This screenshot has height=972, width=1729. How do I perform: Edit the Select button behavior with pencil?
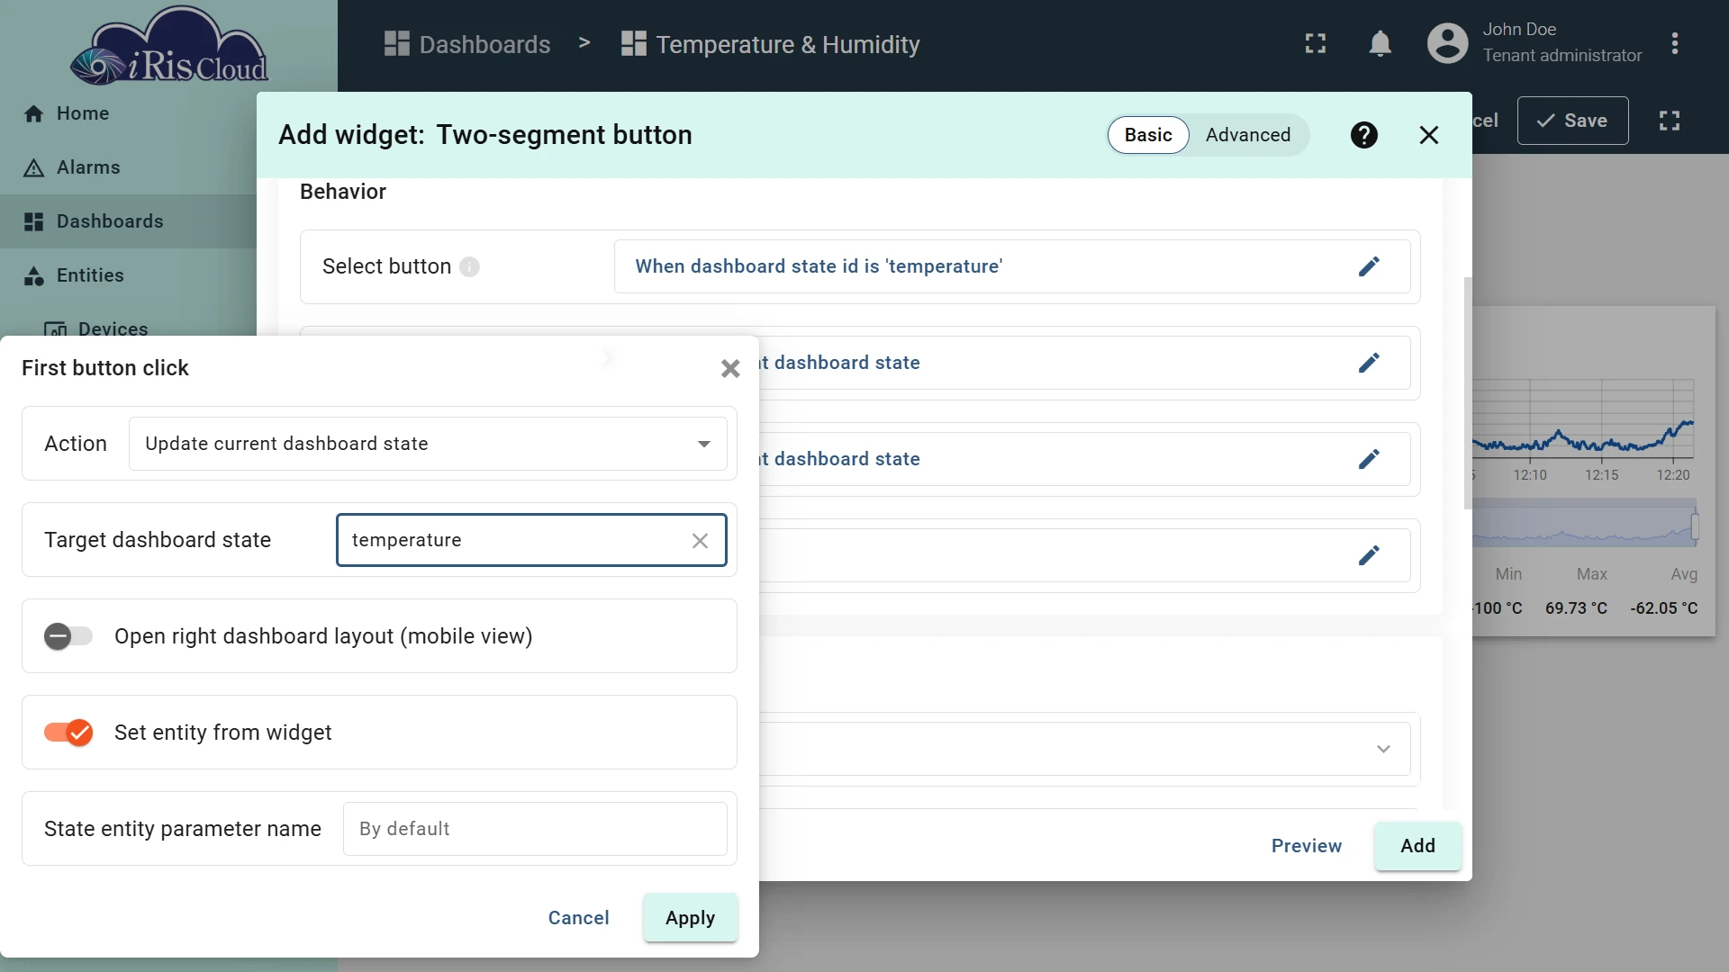1369,266
